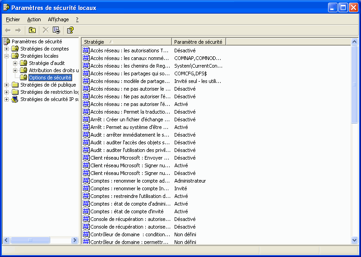Expand the Stratégie d'audit node

click(x=15, y=63)
